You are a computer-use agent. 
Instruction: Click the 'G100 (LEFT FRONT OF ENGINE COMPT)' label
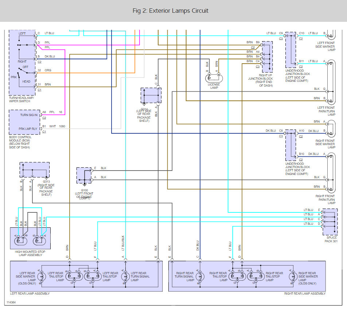pyautogui.click(x=84, y=194)
